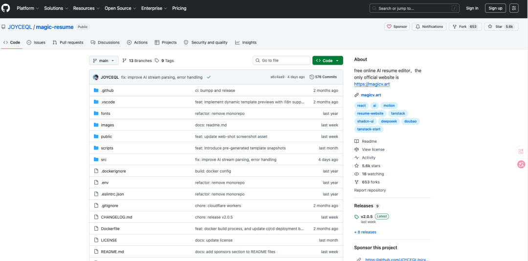
Task: Open the .eslintrc.json file
Action: tap(112, 195)
